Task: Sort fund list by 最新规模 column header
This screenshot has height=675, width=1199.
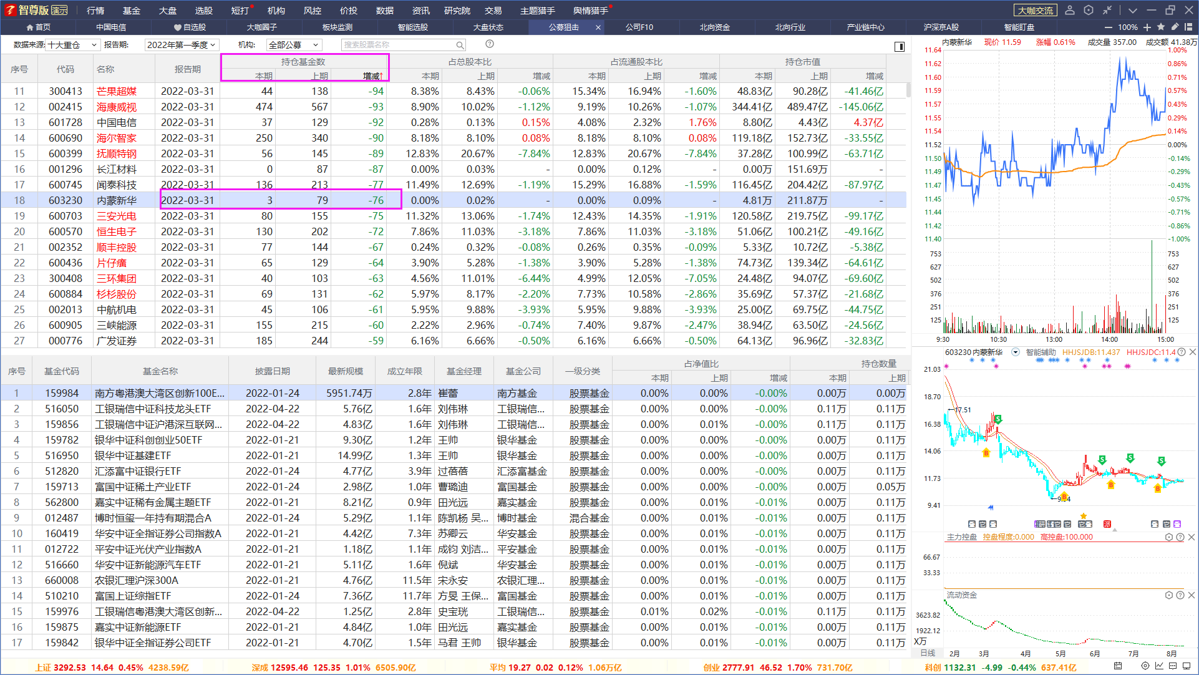Action: tap(346, 371)
